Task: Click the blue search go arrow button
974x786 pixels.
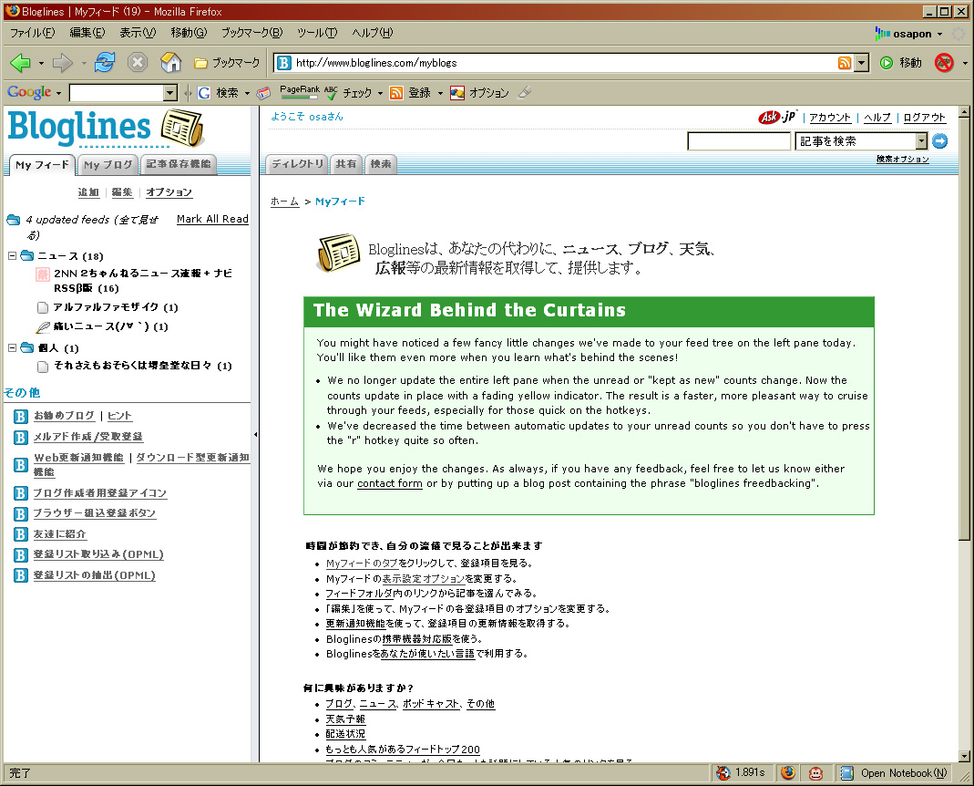Action: click(940, 141)
